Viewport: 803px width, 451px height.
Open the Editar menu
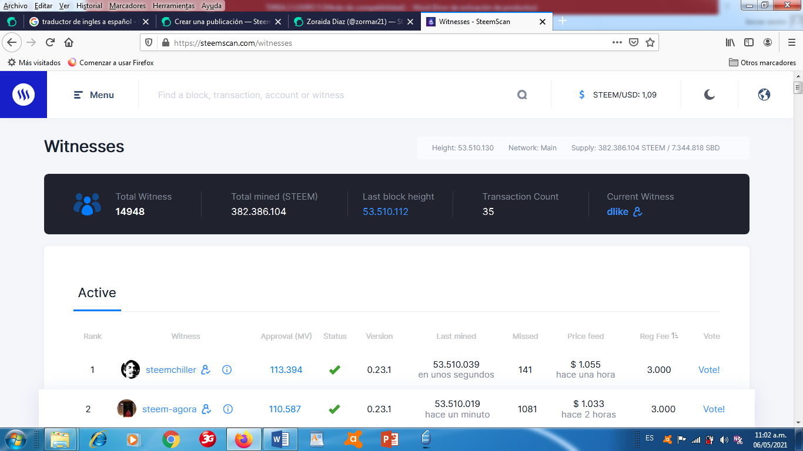[x=43, y=6]
